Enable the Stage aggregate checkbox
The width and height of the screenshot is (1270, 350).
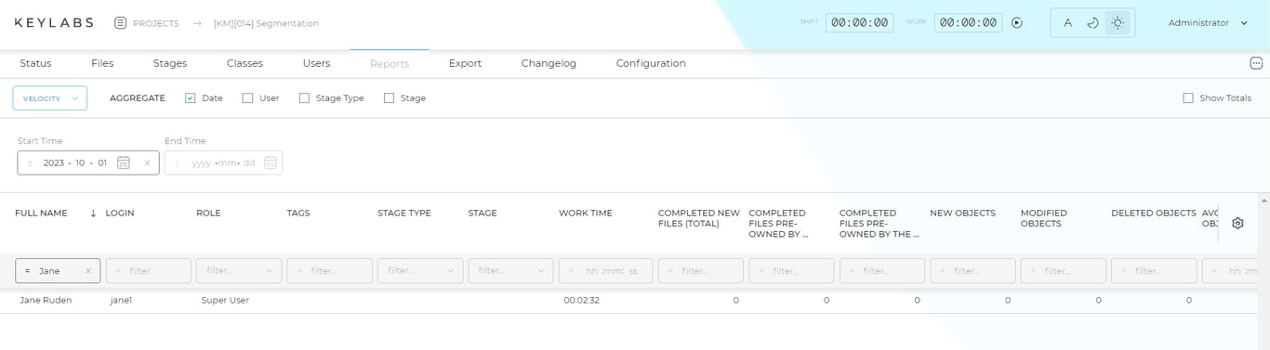[389, 97]
